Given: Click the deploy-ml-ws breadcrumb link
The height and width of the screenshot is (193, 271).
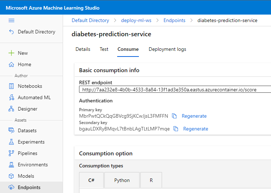Looking at the screenshot, I should pos(136,20).
